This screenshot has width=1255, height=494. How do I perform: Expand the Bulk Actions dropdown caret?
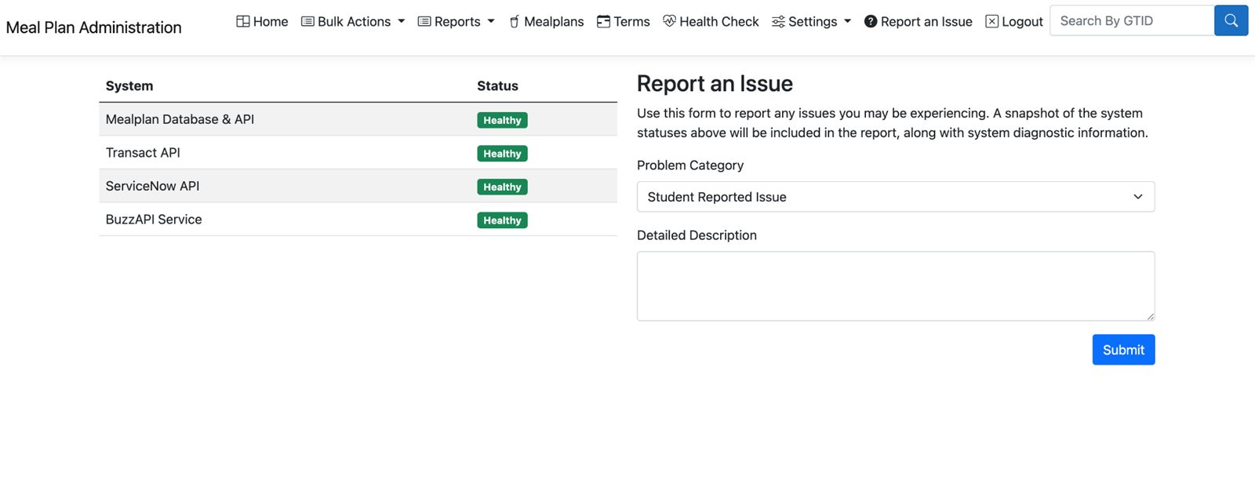click(x=402, y=22)
